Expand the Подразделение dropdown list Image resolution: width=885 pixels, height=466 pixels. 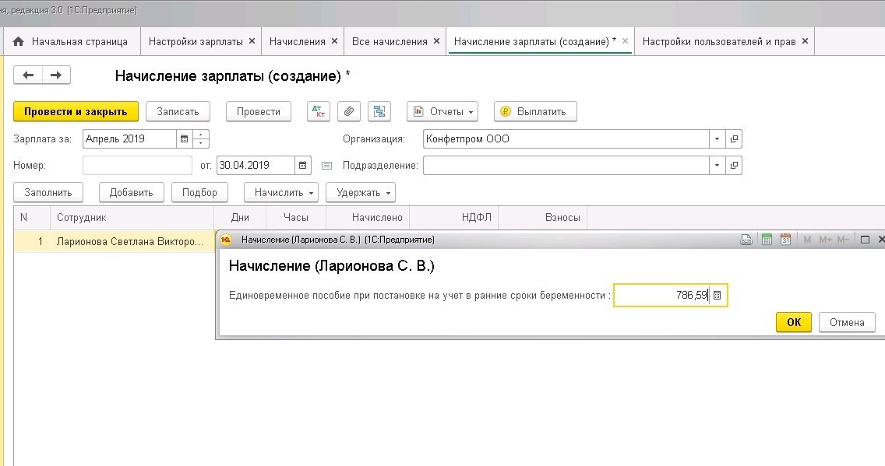(x=717, y=165)
